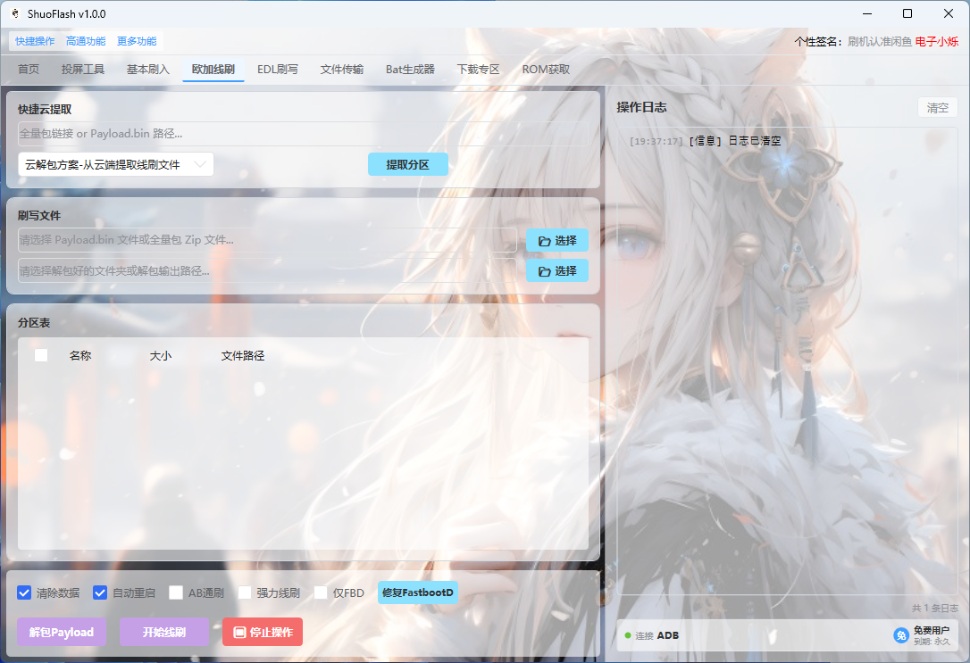Toggle the 清除数据 checkbox
The width and height of the screenshot is (970, 663).
(x=24, y=593)
